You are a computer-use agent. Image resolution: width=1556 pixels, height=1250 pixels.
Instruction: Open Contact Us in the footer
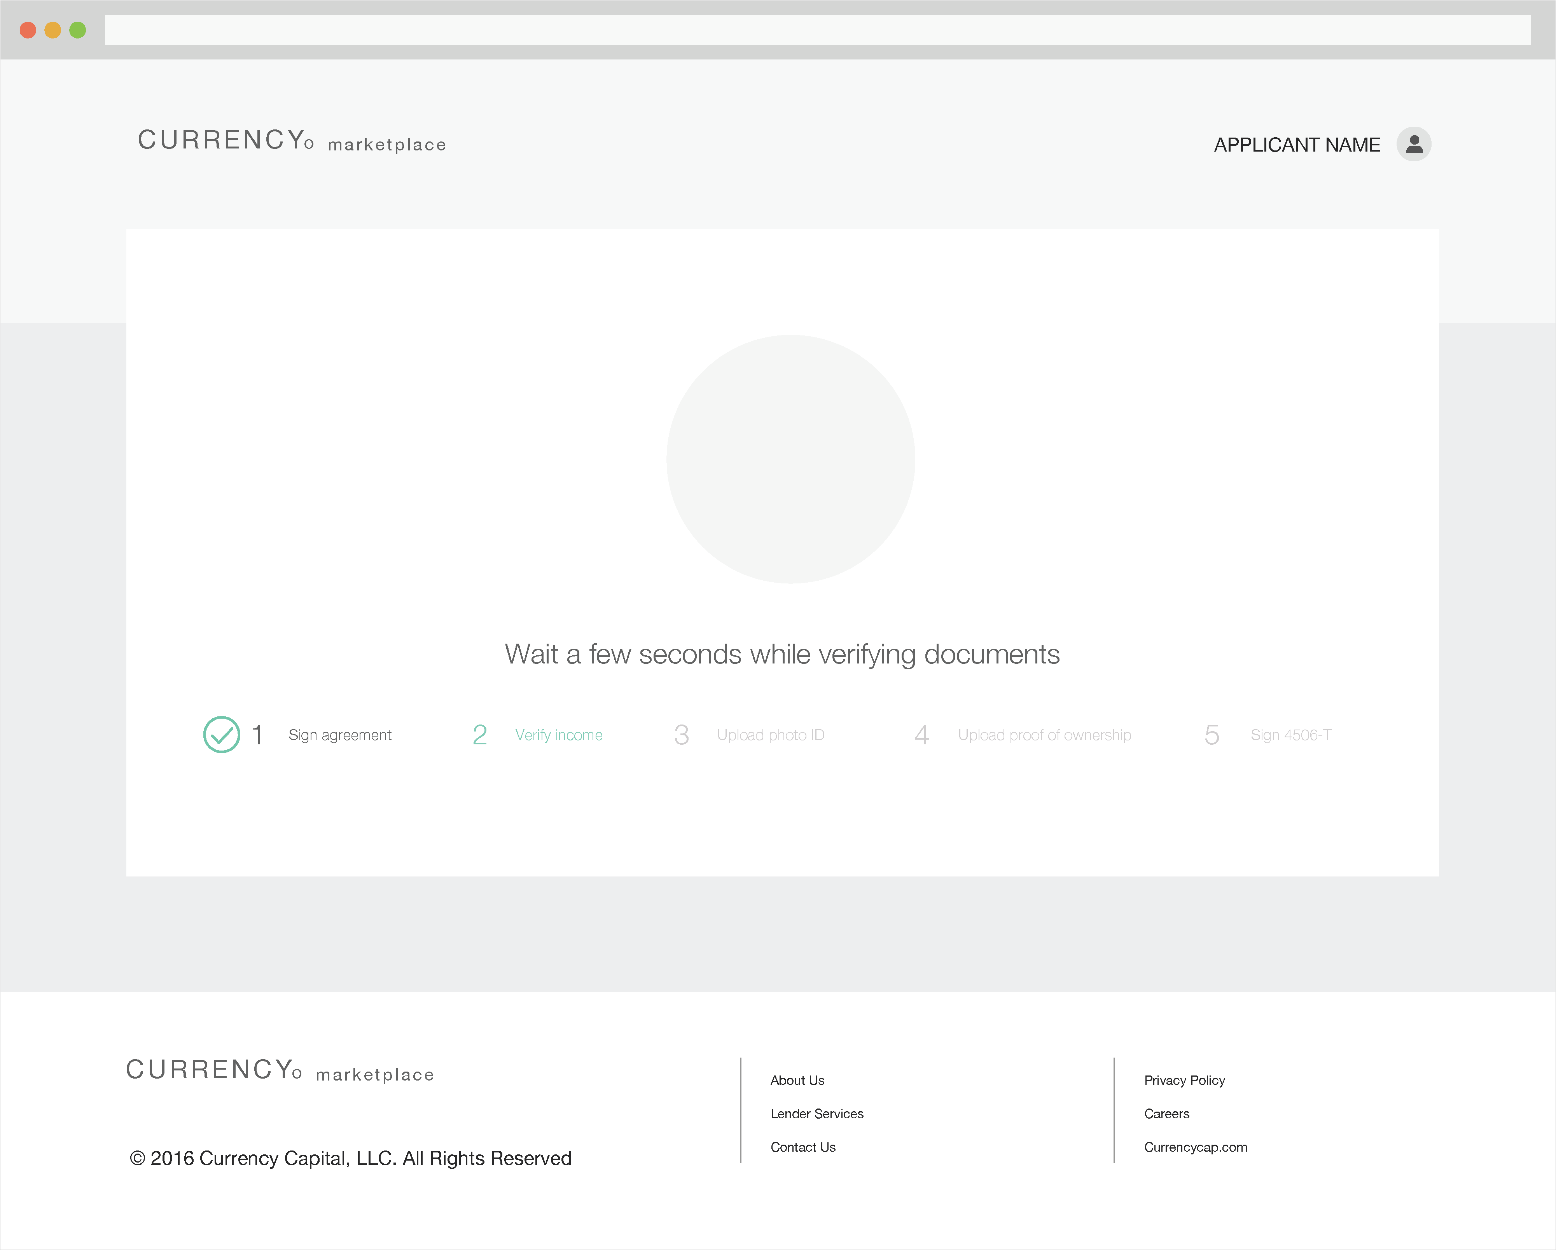click(802, 1147)
